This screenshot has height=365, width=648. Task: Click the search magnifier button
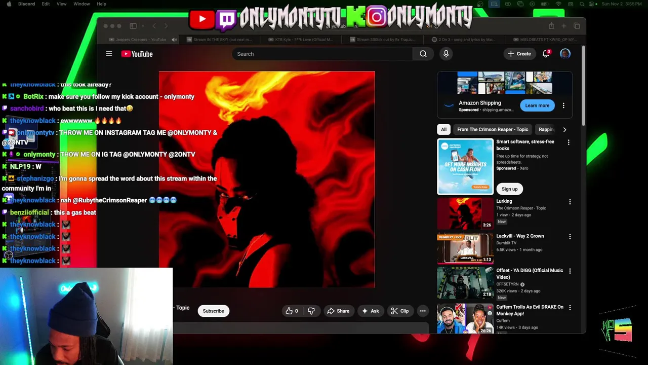(423, 54)
